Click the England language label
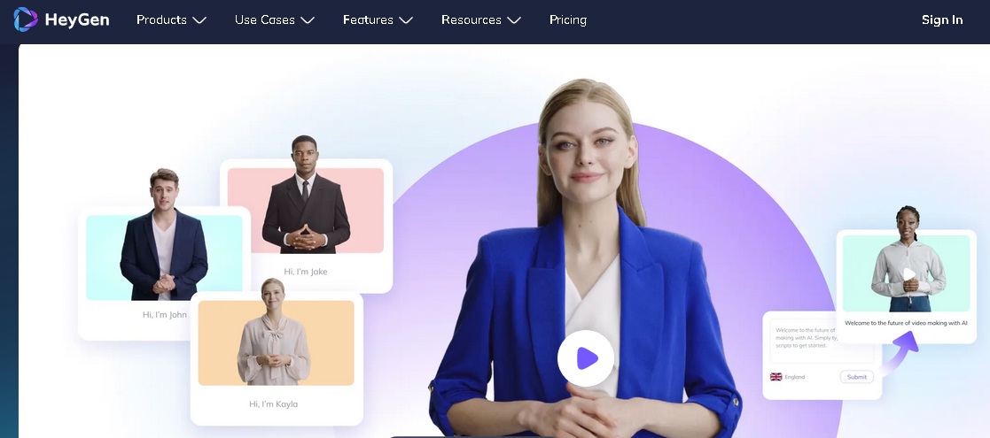The height and width of the screenshot is (438, 990). coord(795,377)
